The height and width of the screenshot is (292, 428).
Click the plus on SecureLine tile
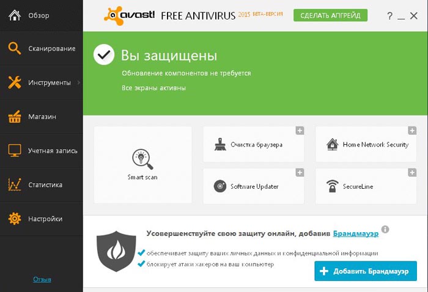tap(412, 173)
